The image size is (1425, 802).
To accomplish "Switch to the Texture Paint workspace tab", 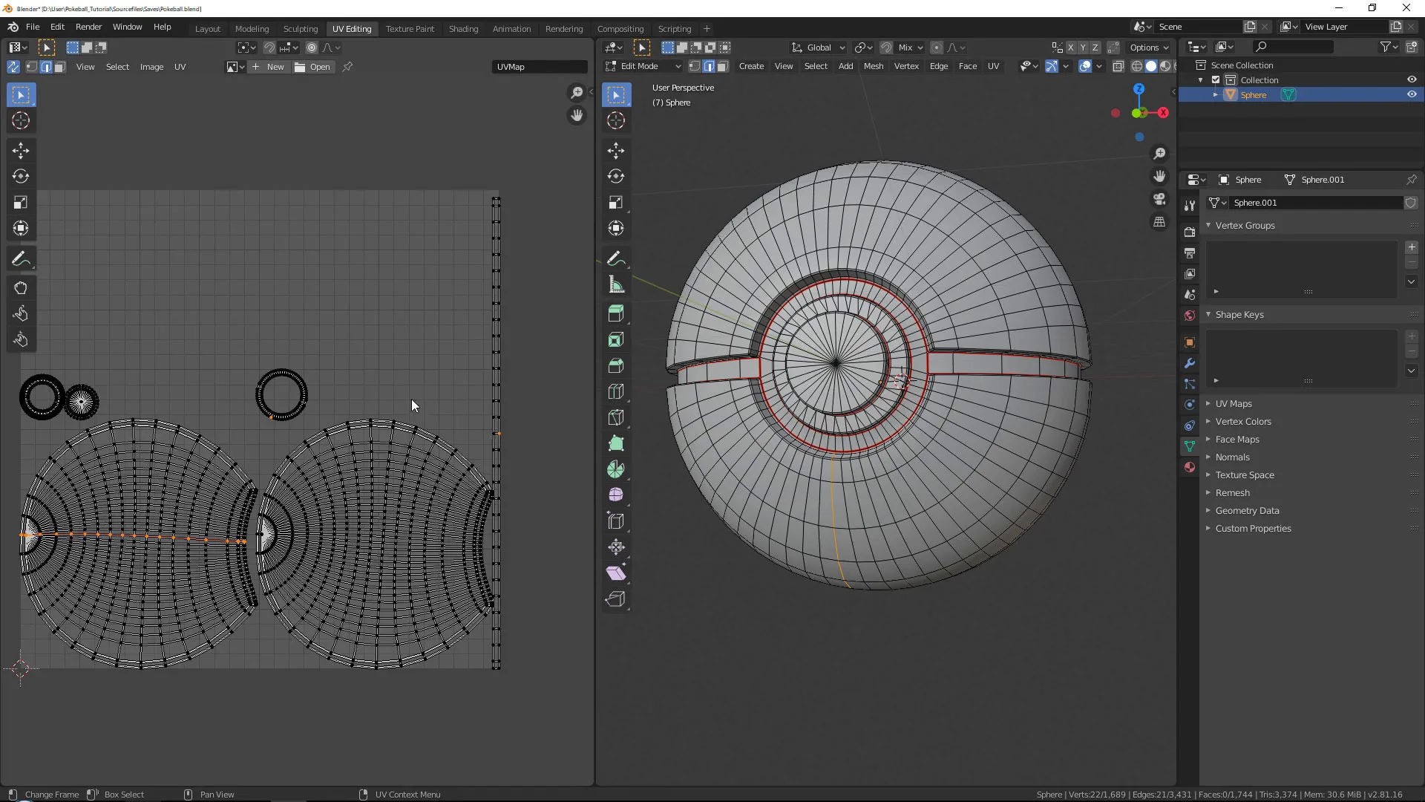I will coord(410,29).
